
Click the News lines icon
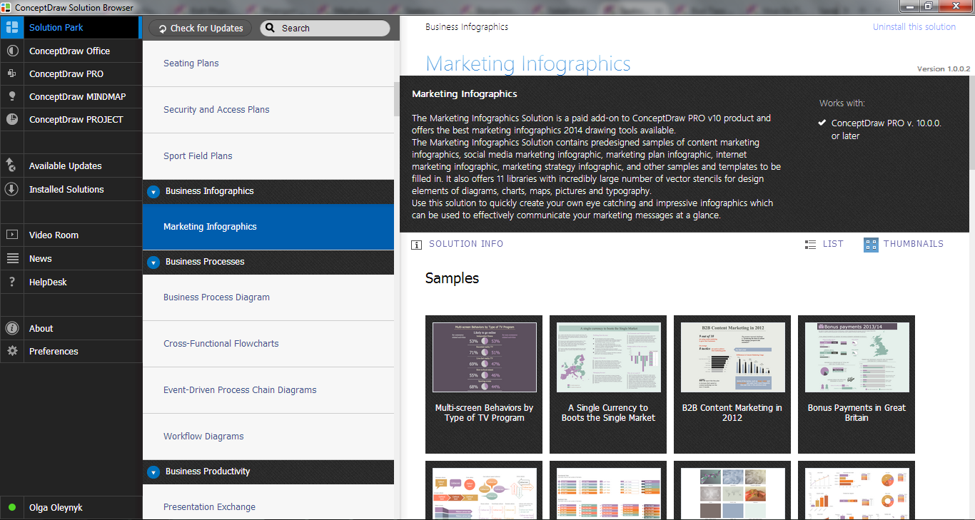click(x=11, y=258)
